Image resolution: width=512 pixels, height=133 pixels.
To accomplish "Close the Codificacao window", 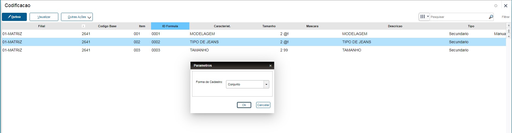I will coord(506,6).
